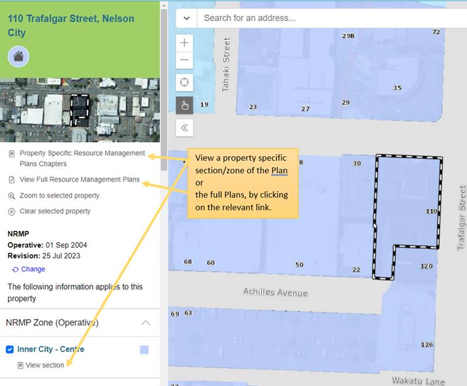The image size is (467, 386).
Task: Click the Tahaki Street label on the map
Action: click(x=226, y=64)
